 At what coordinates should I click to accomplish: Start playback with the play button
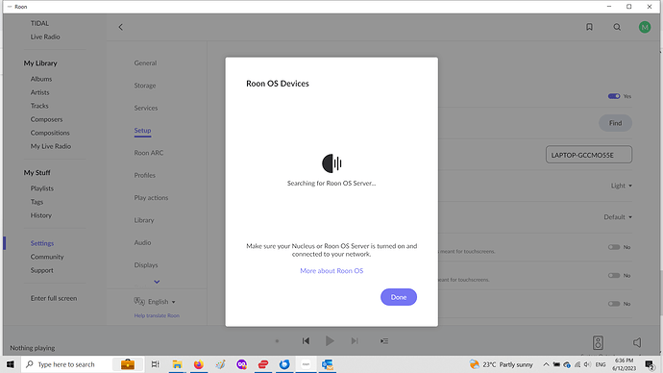[330, 341]
